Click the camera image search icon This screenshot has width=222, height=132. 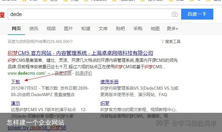click(x=174, y=14)
